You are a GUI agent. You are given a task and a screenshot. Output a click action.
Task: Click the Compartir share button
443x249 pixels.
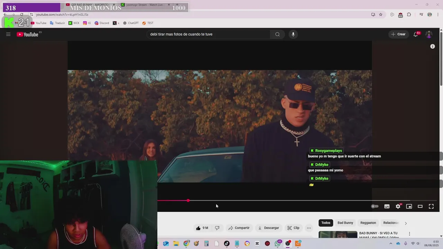239,228
